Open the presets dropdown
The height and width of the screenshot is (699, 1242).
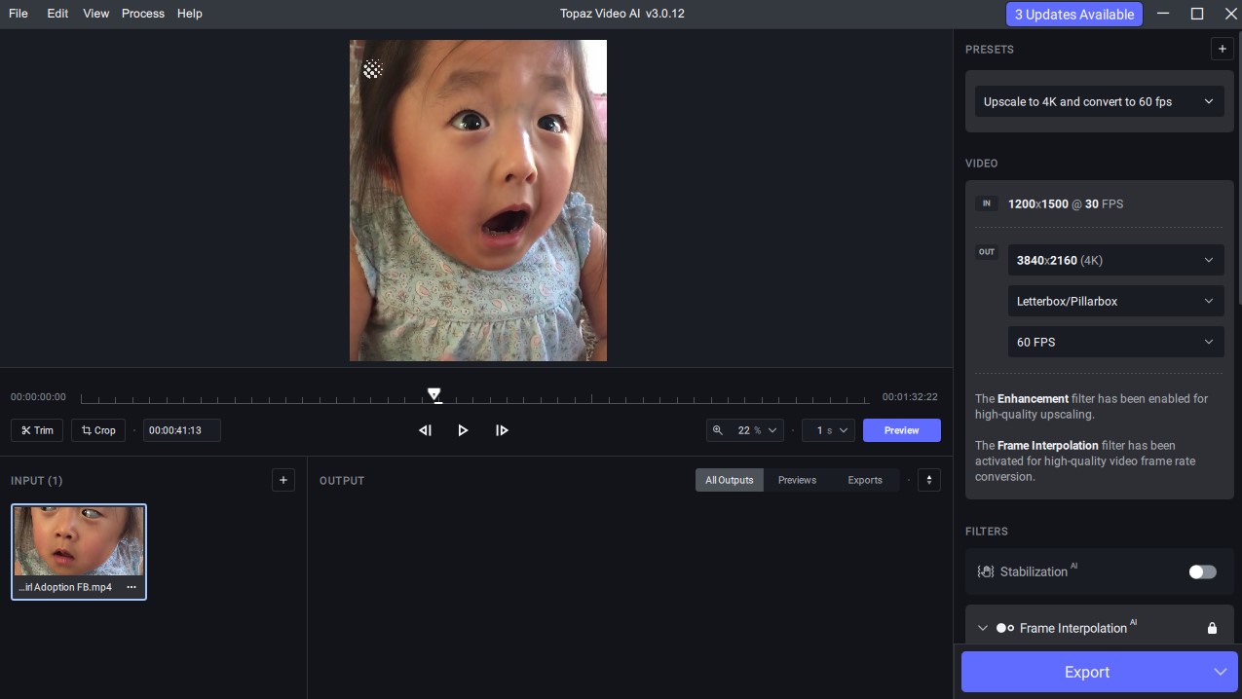pyautogui.click(x=1099, y=101)
